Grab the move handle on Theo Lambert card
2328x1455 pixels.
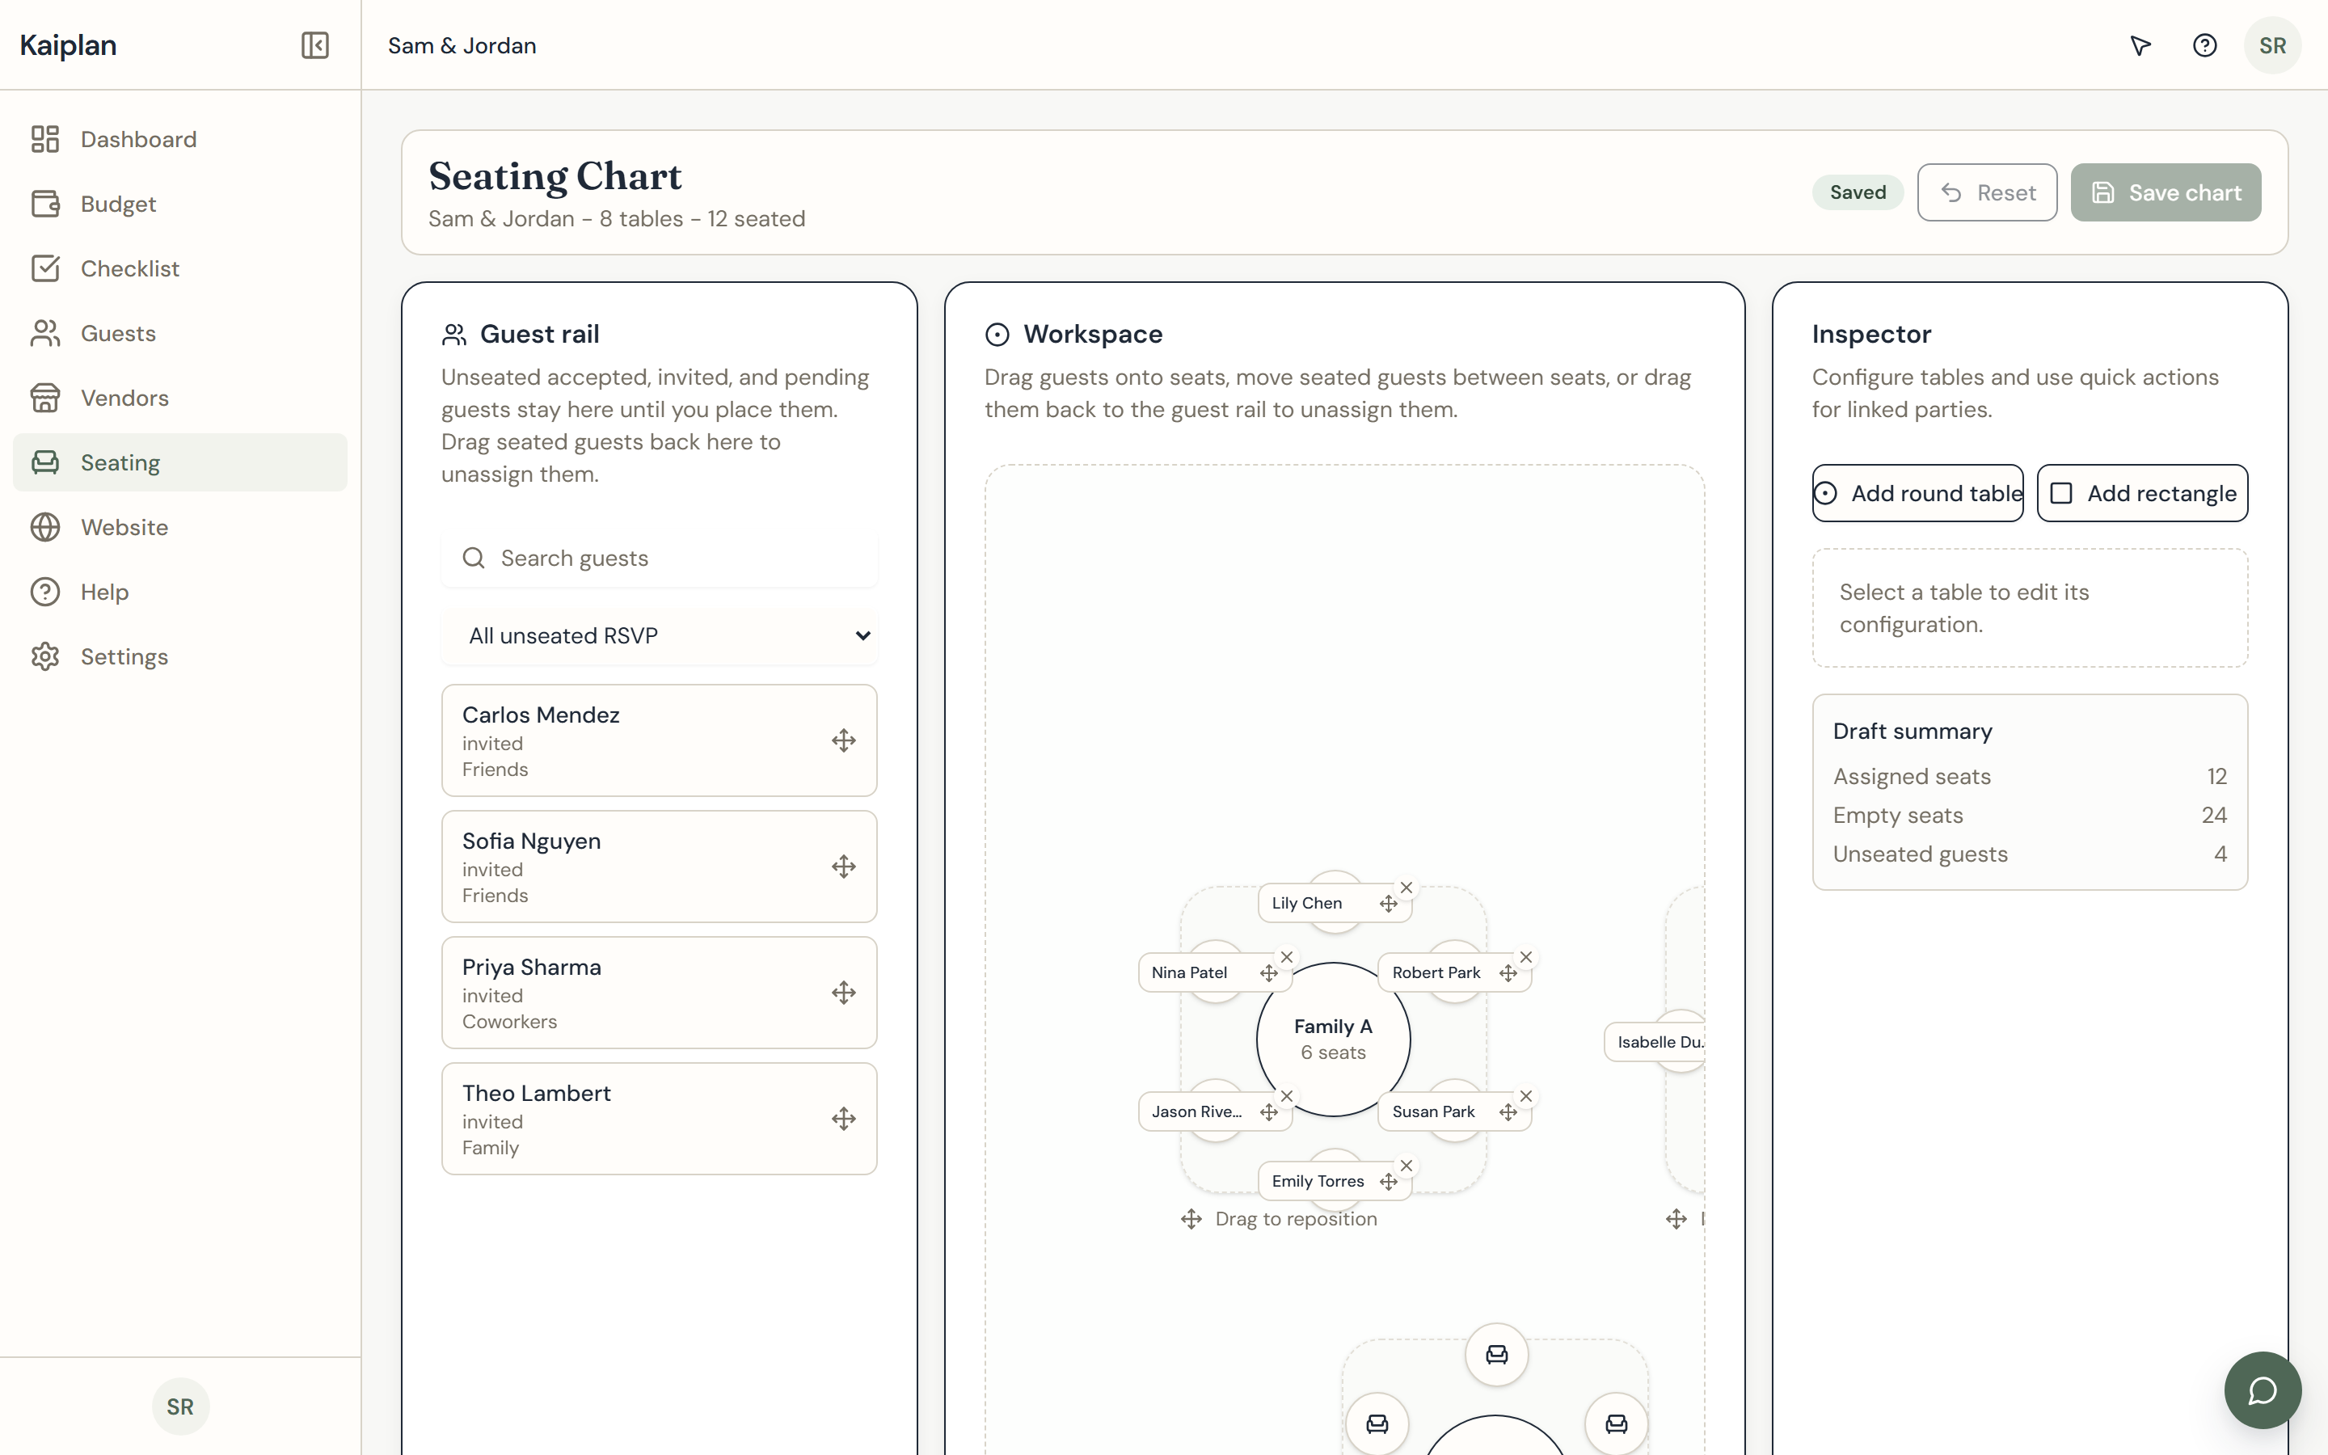tap(844, 1118)
